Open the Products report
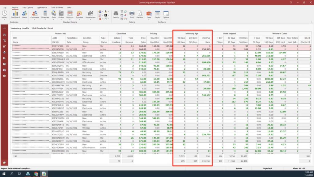The width and height of the screenshot is (314, 177). 71,14
